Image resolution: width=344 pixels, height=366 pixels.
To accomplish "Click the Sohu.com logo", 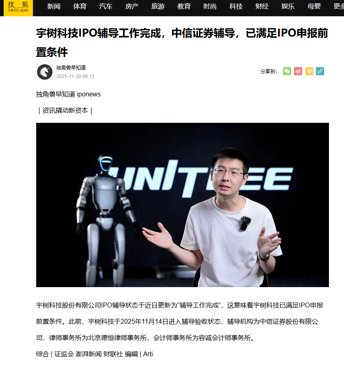I will [18, 7].
